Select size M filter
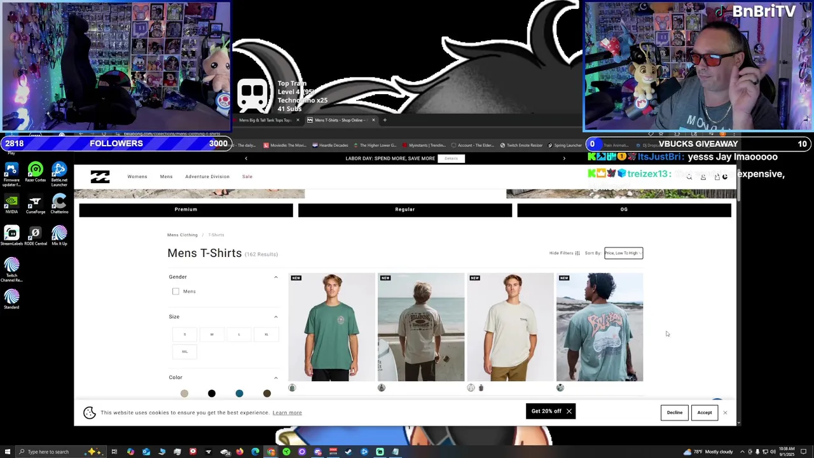Screen dimensions: 814x458 pyautogui.click(x=212, y=335)
